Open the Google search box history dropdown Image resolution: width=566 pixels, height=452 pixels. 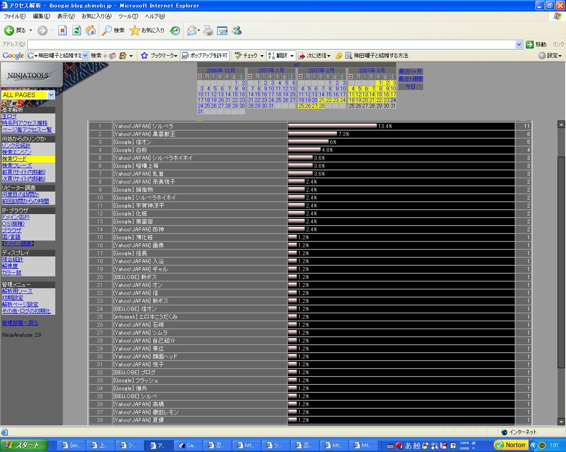tap(85, 56)
